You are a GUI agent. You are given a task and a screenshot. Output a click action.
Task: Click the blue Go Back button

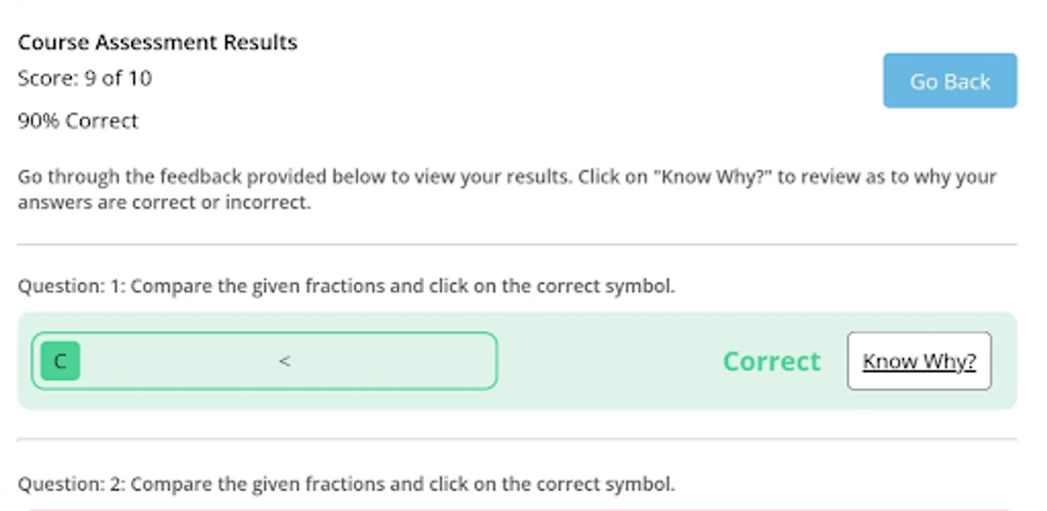949,81
